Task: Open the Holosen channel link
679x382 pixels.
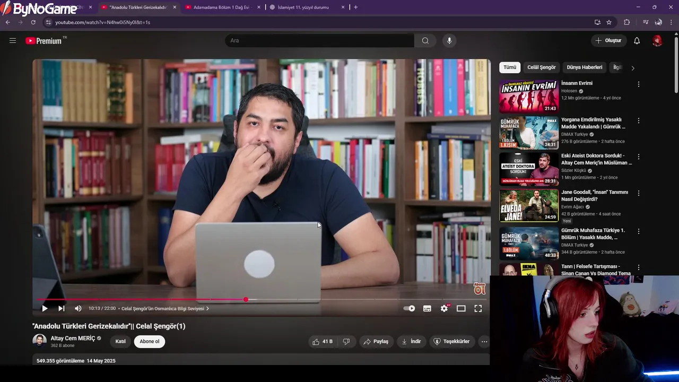Action: [569, 91]
